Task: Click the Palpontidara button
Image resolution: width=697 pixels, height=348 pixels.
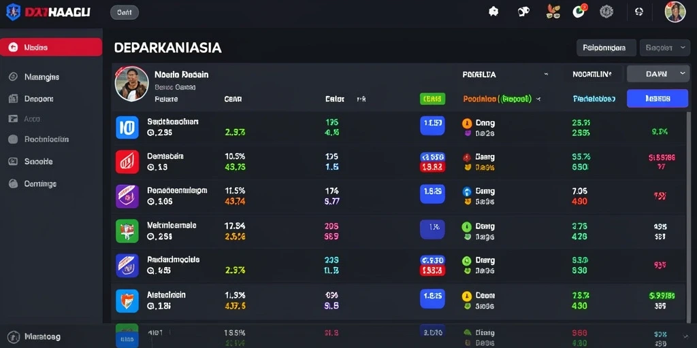Action: click(x=606, y=48)
